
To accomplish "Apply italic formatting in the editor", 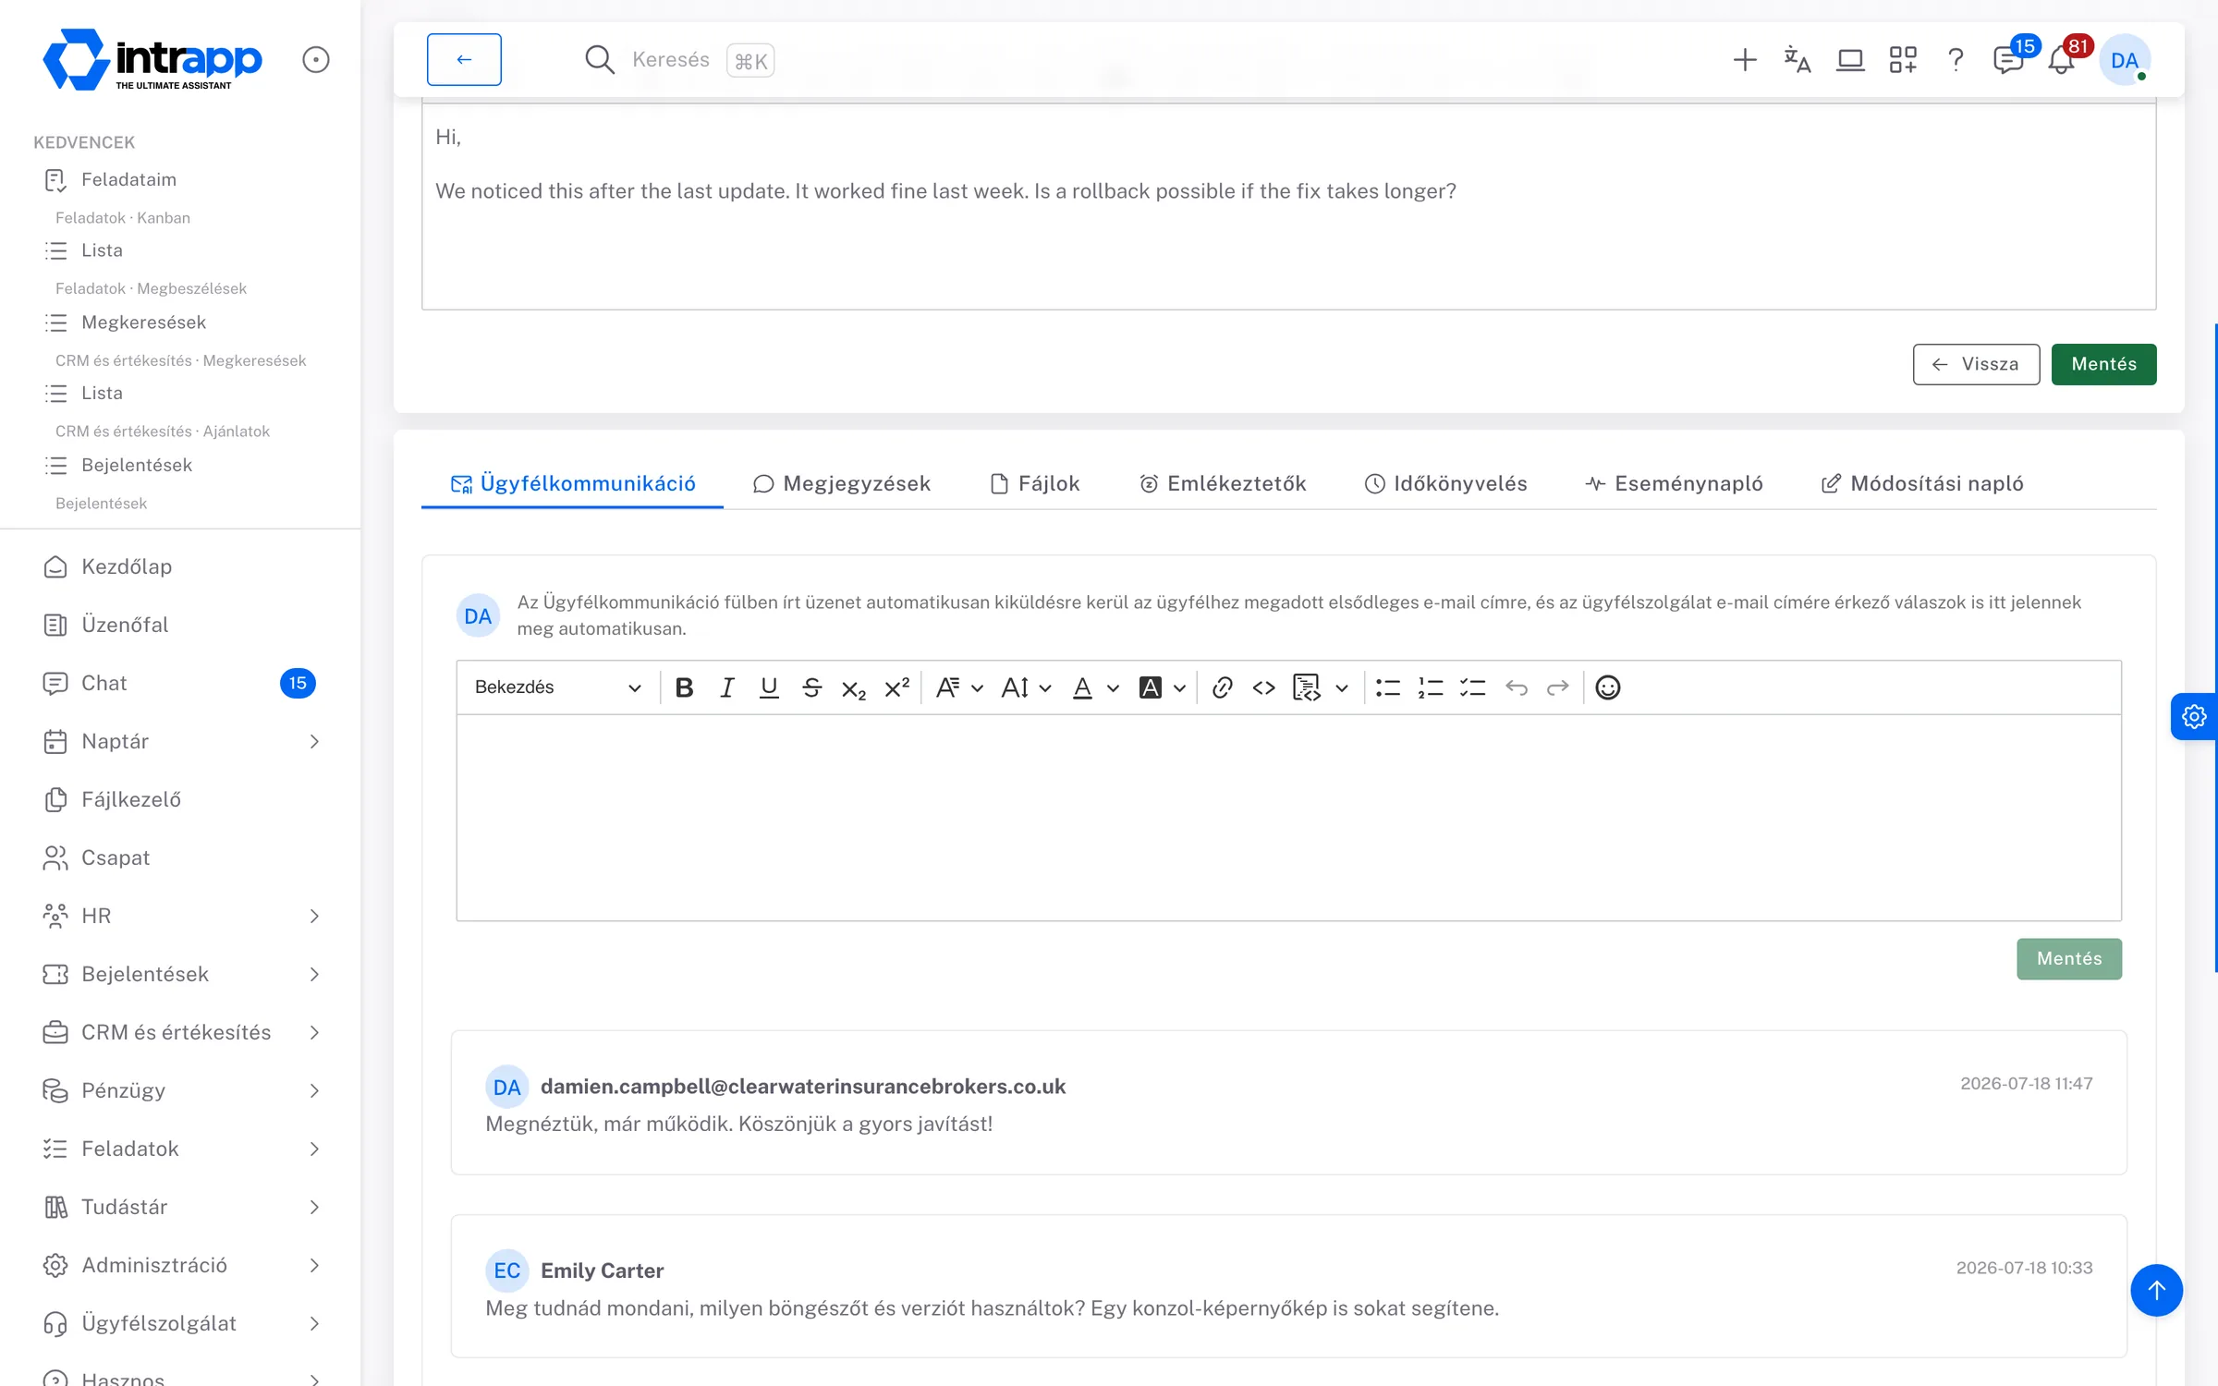I will pos(726,687).
